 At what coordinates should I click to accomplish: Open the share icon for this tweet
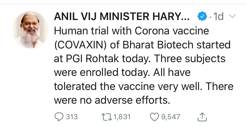pyautogui.click(x=202, y=117)
